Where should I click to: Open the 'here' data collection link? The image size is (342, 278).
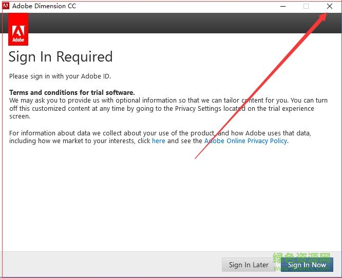159,141
